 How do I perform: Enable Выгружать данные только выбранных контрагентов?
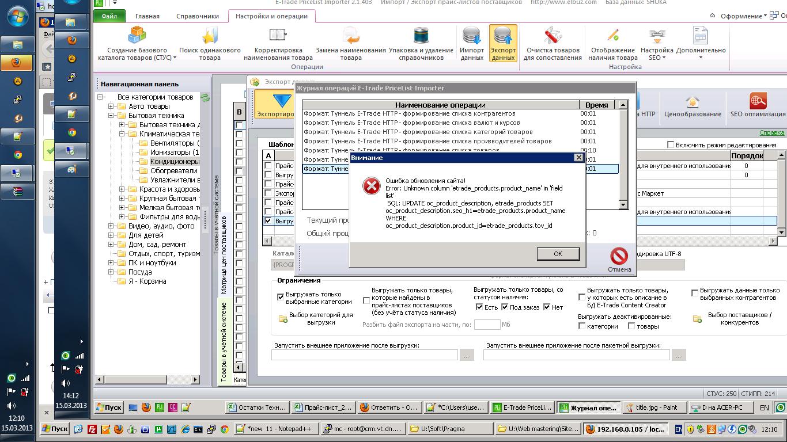(695, 294)
